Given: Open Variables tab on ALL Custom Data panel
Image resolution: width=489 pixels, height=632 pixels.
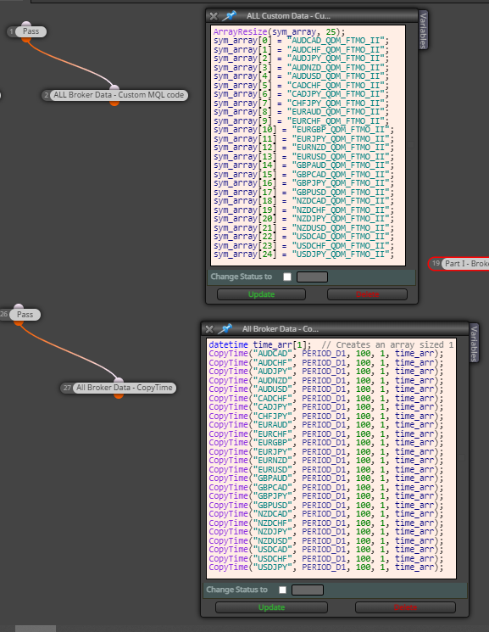Looking at the screenshot, I should click(x=423, y=31).
